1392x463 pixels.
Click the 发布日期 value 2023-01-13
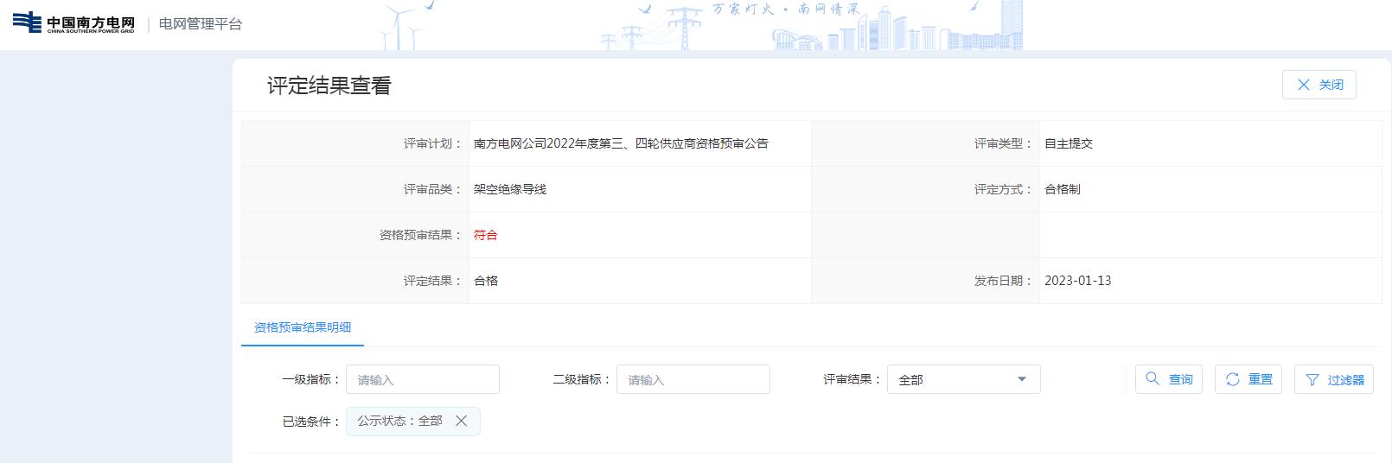point(1077,281)
